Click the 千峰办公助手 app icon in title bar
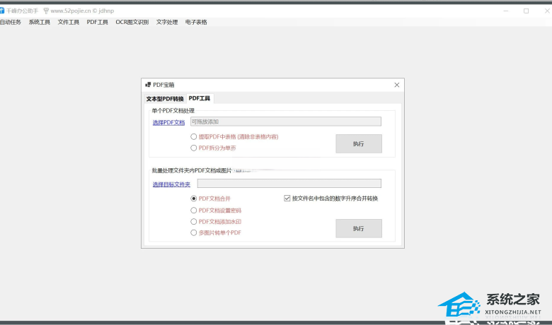This screenshot has width=552, height=325. pos(1,11)
